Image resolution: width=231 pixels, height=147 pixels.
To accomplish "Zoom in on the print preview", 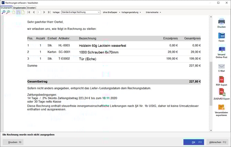I will [x=8, y=12].
